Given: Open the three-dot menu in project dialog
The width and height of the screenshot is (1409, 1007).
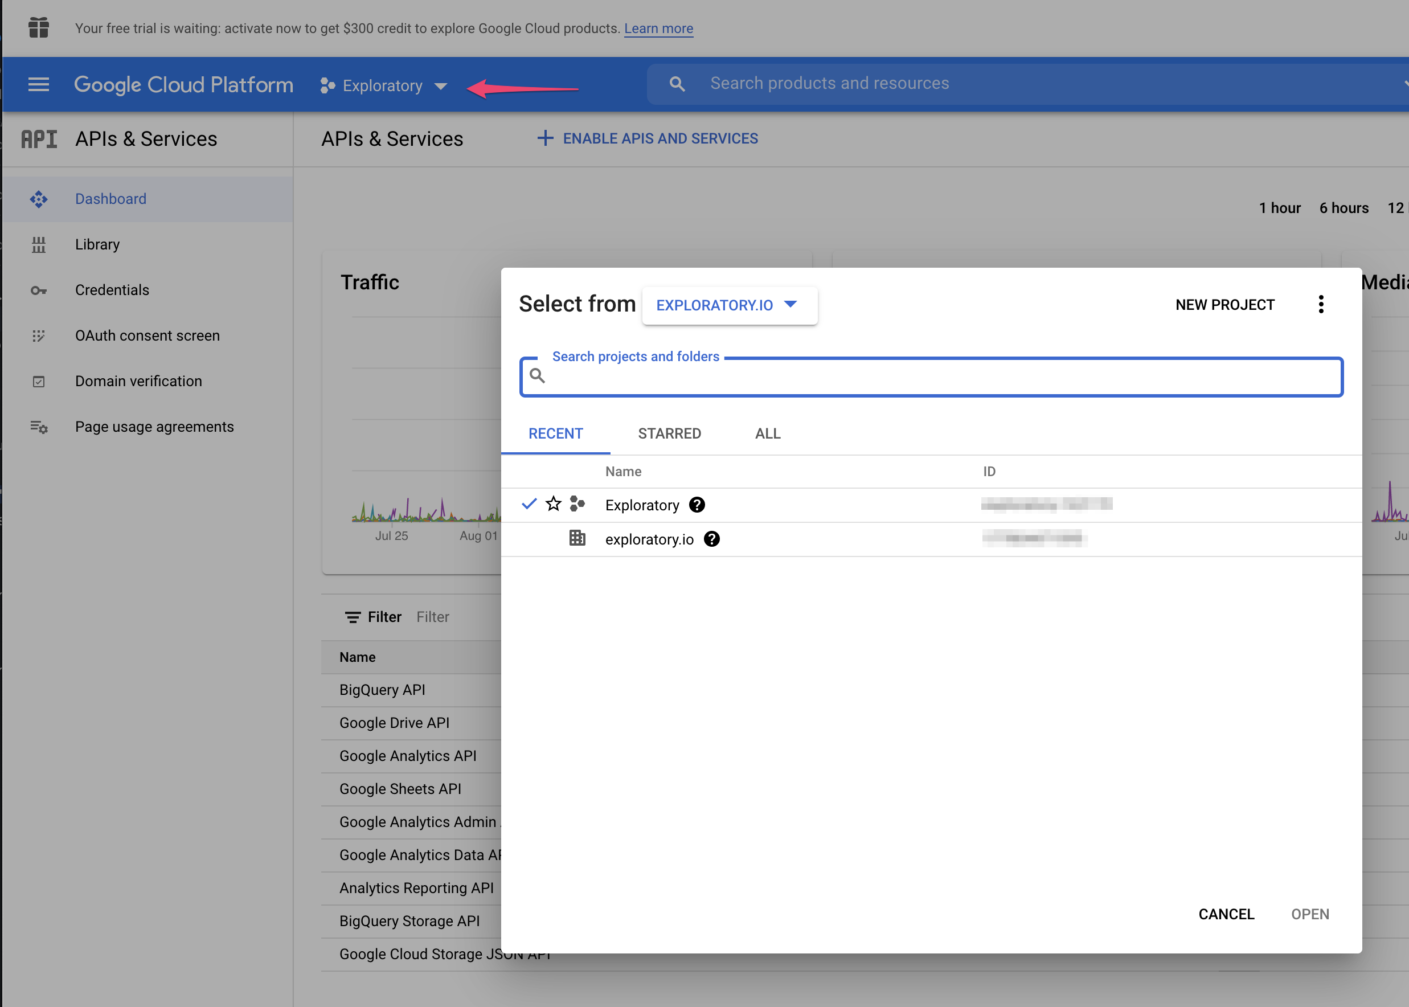Looking at the screenshot, I should pos(1321,305).
